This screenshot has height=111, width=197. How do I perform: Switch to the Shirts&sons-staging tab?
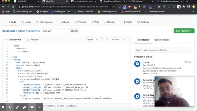[169, 1]
